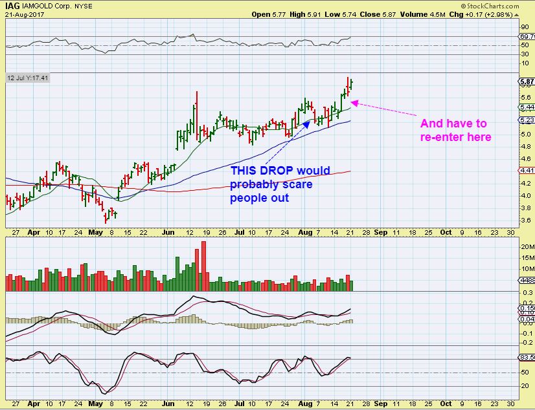Viewport: 535px width, 410px height.
Task: Click the 0.3 label on the MACD scale
Action: pyautogui.click(x=527, y=292)
